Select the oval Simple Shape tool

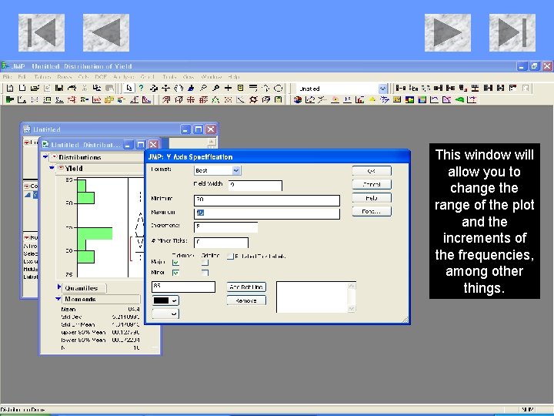click(x=279, y=88)
